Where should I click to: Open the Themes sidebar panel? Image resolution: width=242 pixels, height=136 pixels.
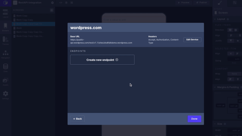(x=5, y=41)
